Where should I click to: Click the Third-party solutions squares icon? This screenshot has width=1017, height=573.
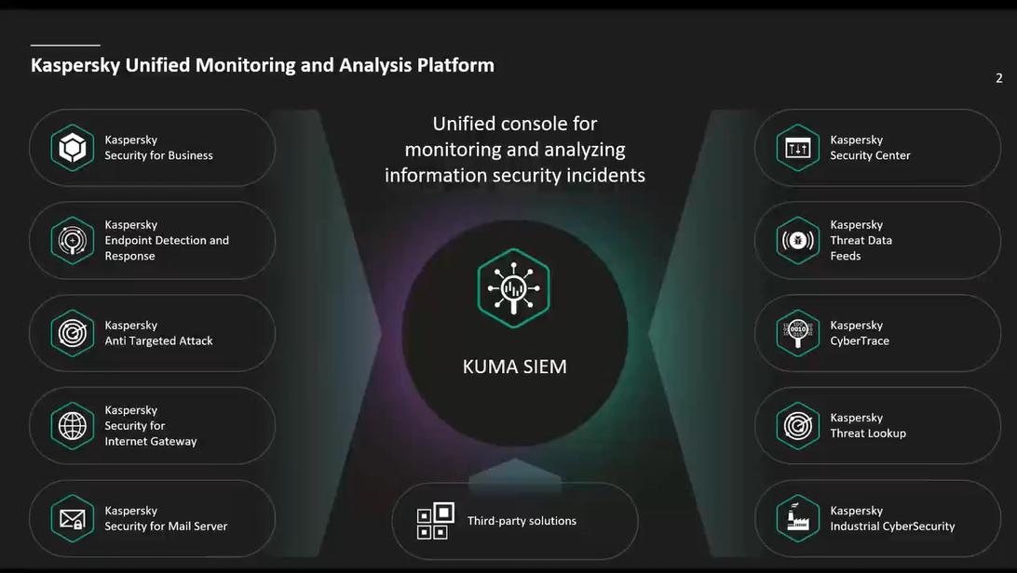[435, 521]
